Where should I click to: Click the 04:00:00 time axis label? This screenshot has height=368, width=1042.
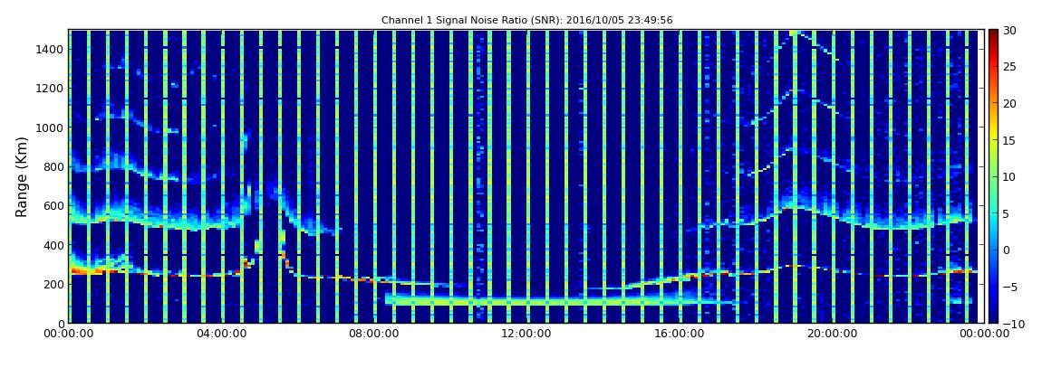click(220, 335)
